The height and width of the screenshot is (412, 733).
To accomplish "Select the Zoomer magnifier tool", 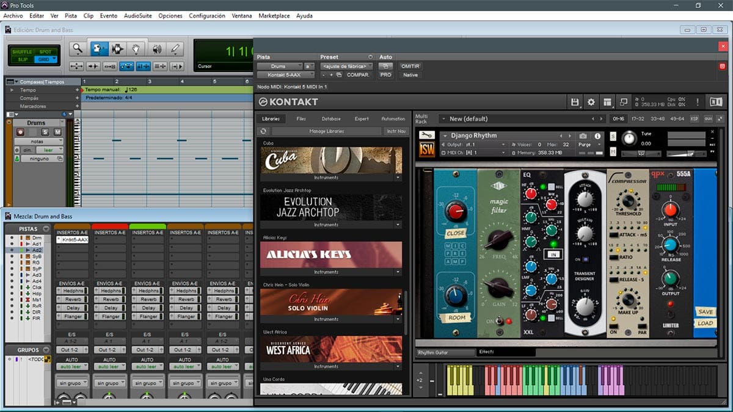I will pyautogui.click(x=77, y=49).
